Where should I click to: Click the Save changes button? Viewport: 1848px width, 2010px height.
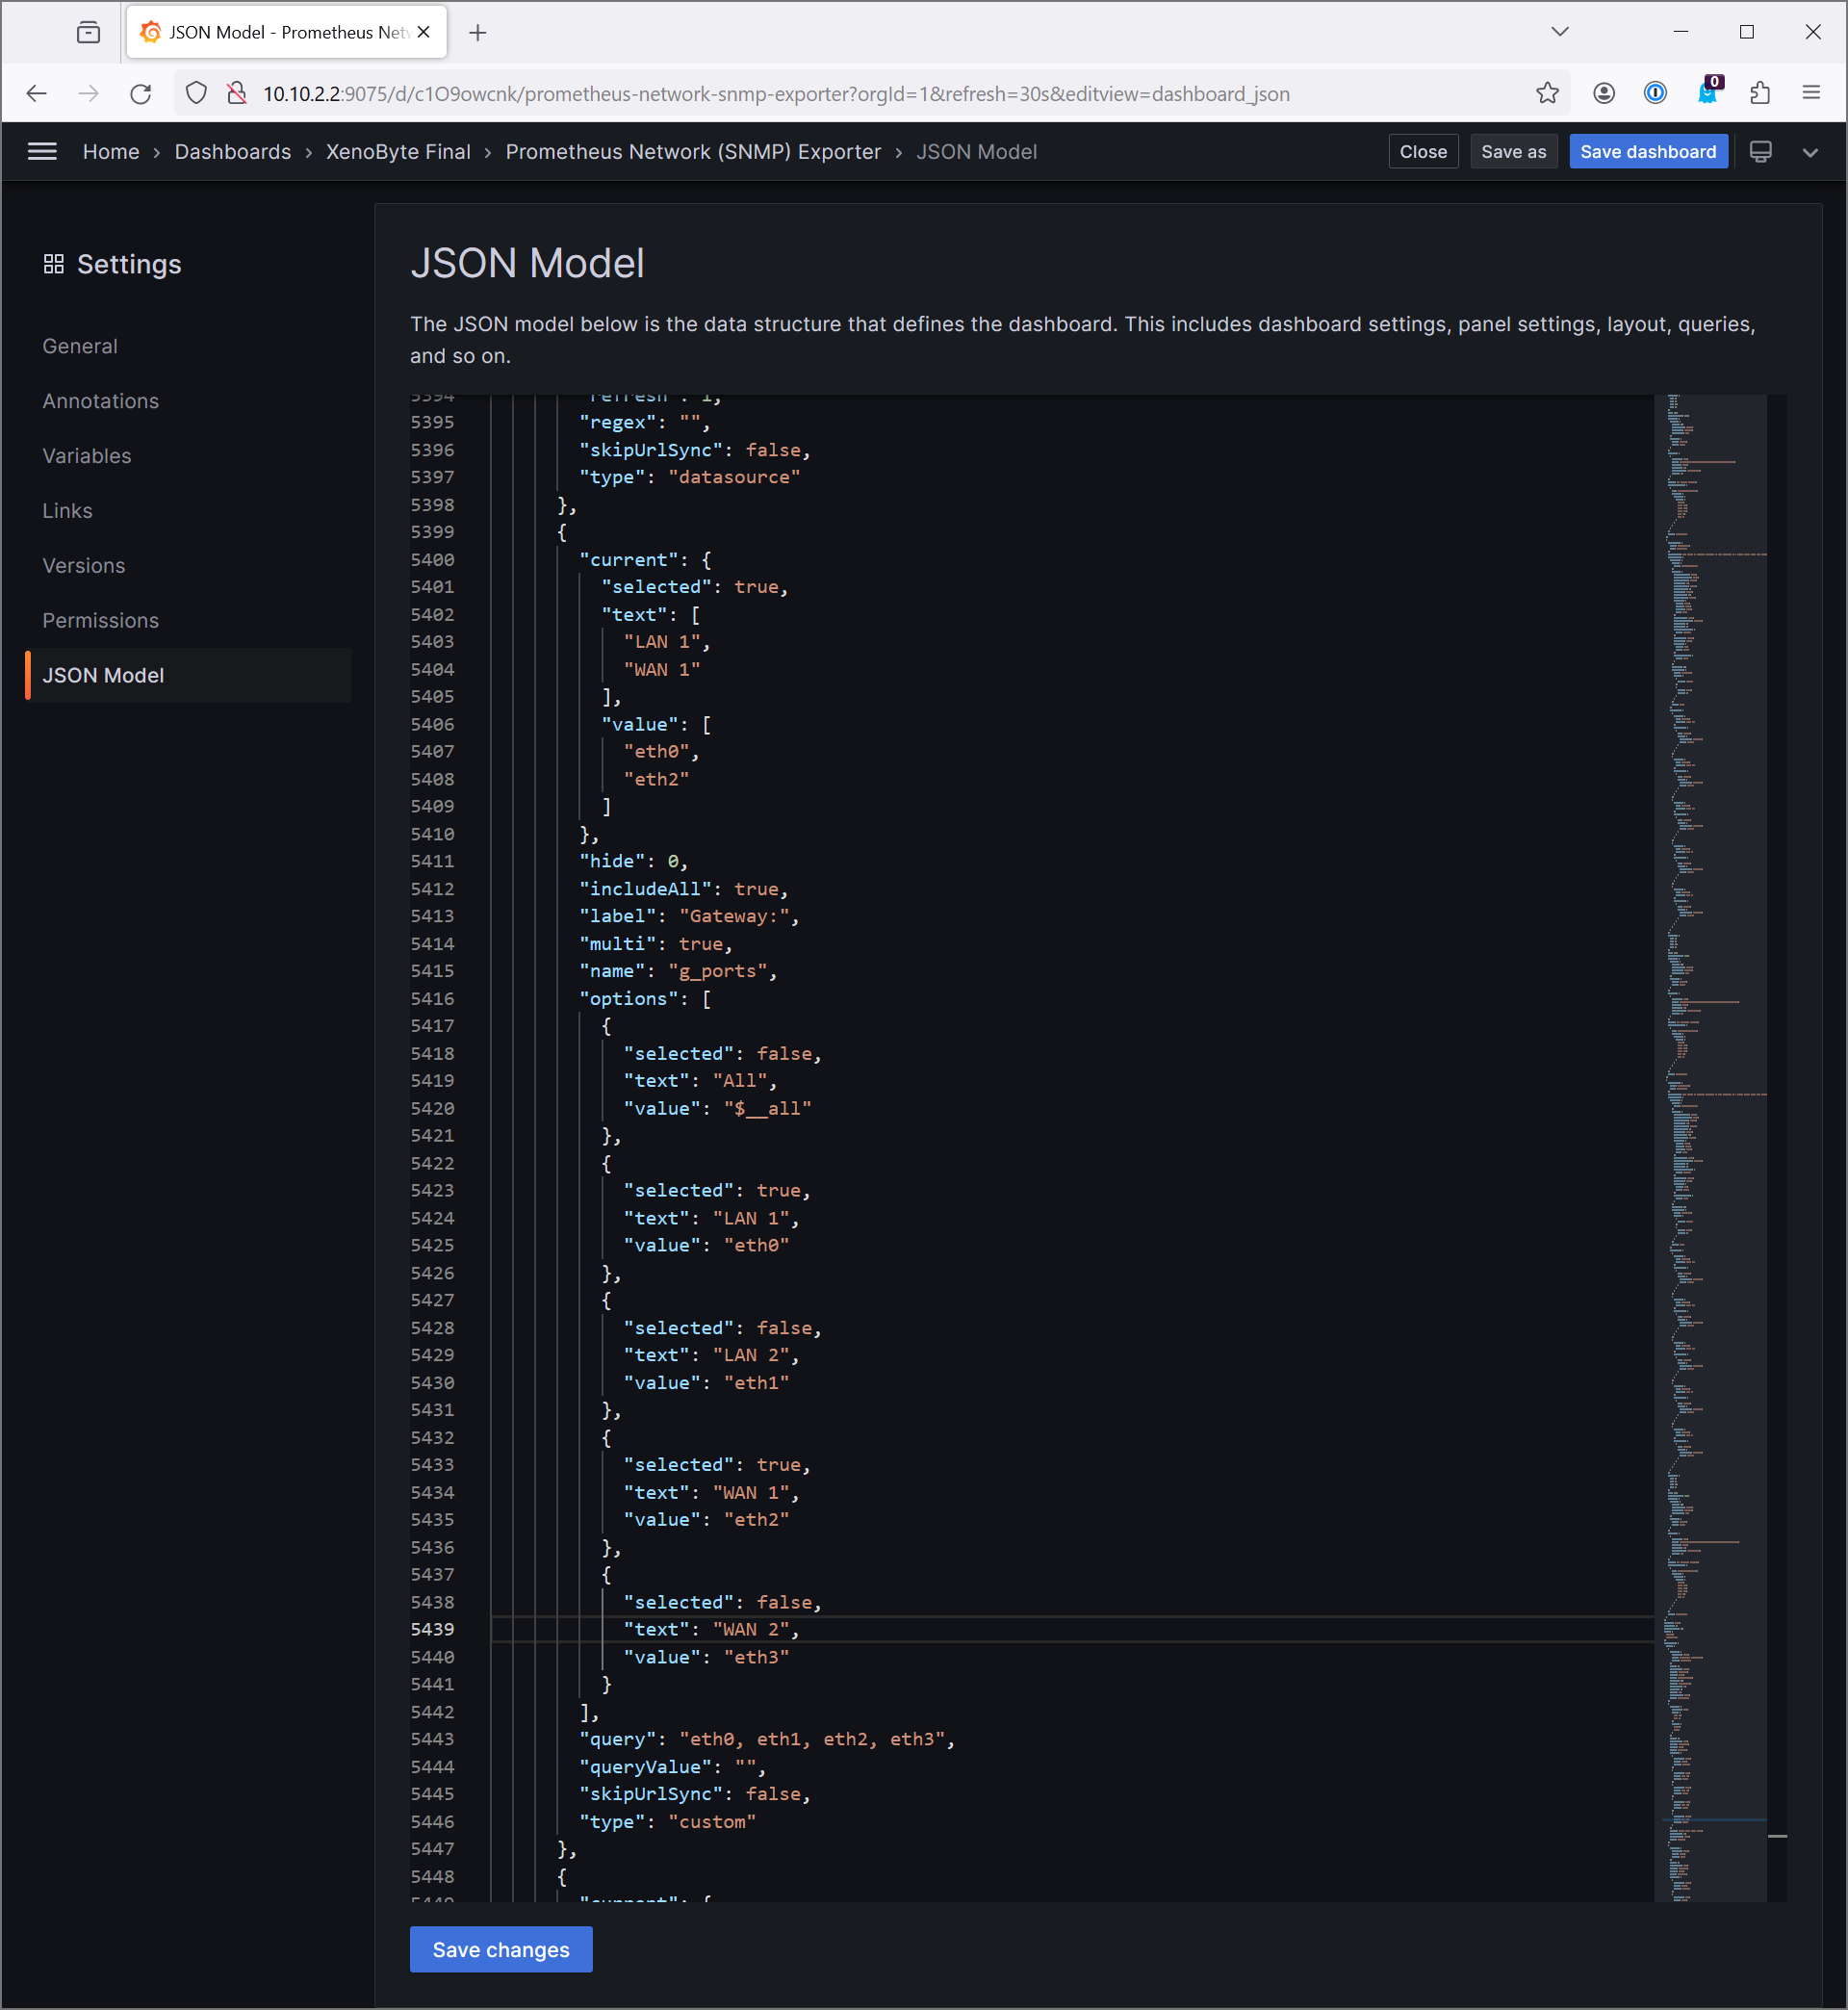click(x=501, y=1949)
